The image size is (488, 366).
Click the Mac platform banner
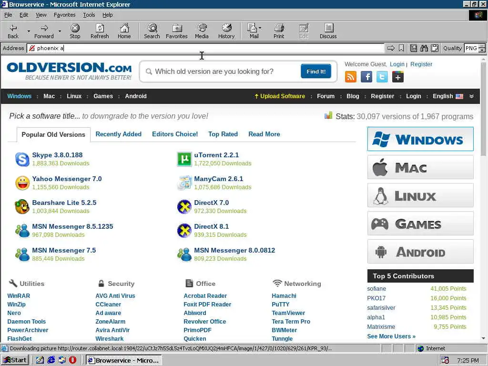(x=420, y=167)
